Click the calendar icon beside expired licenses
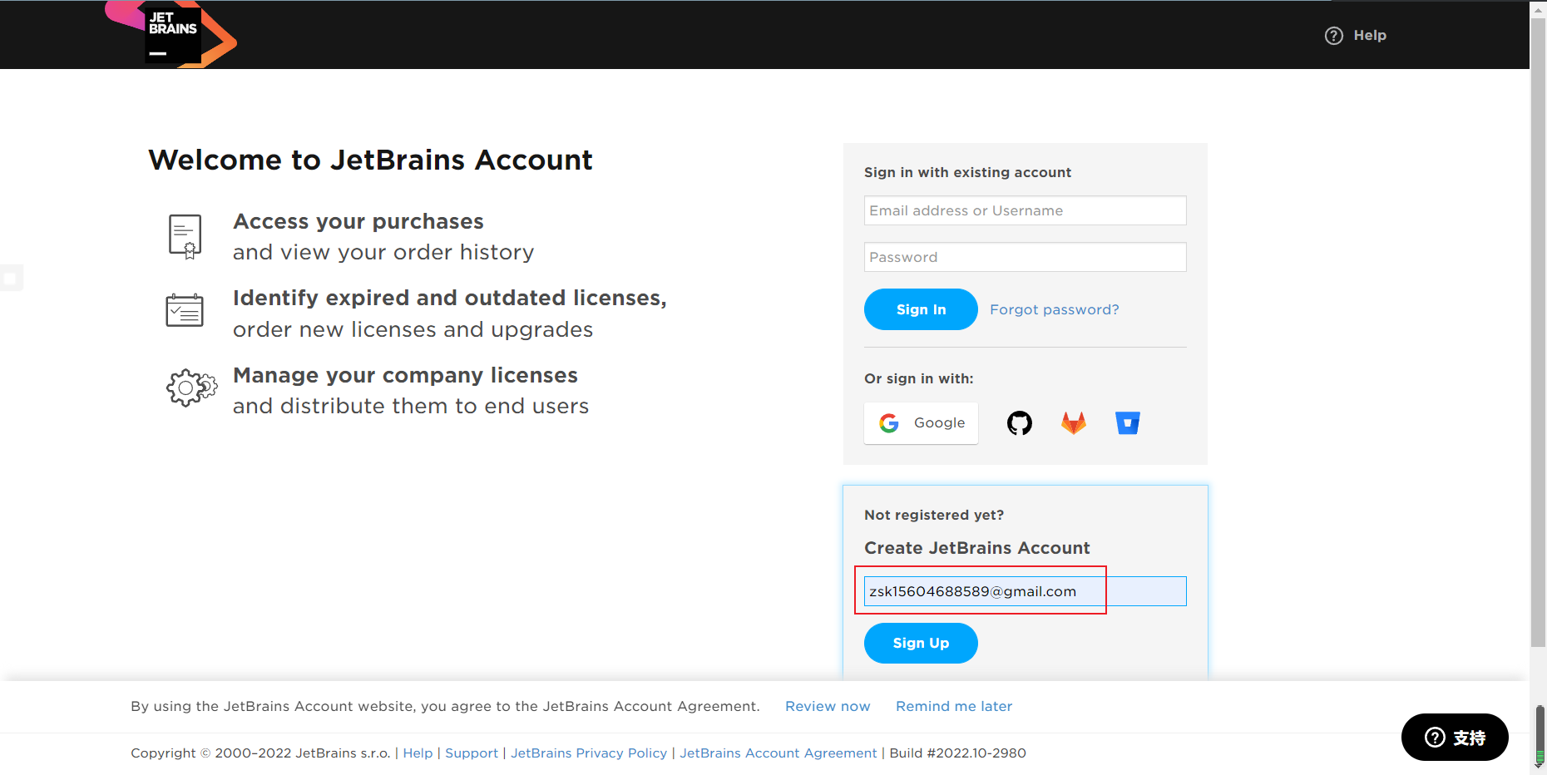The image size is (1547, 775). tap(185, 310)
